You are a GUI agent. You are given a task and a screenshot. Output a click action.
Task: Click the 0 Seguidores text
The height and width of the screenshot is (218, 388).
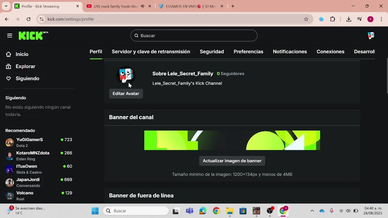click(230, 74)
